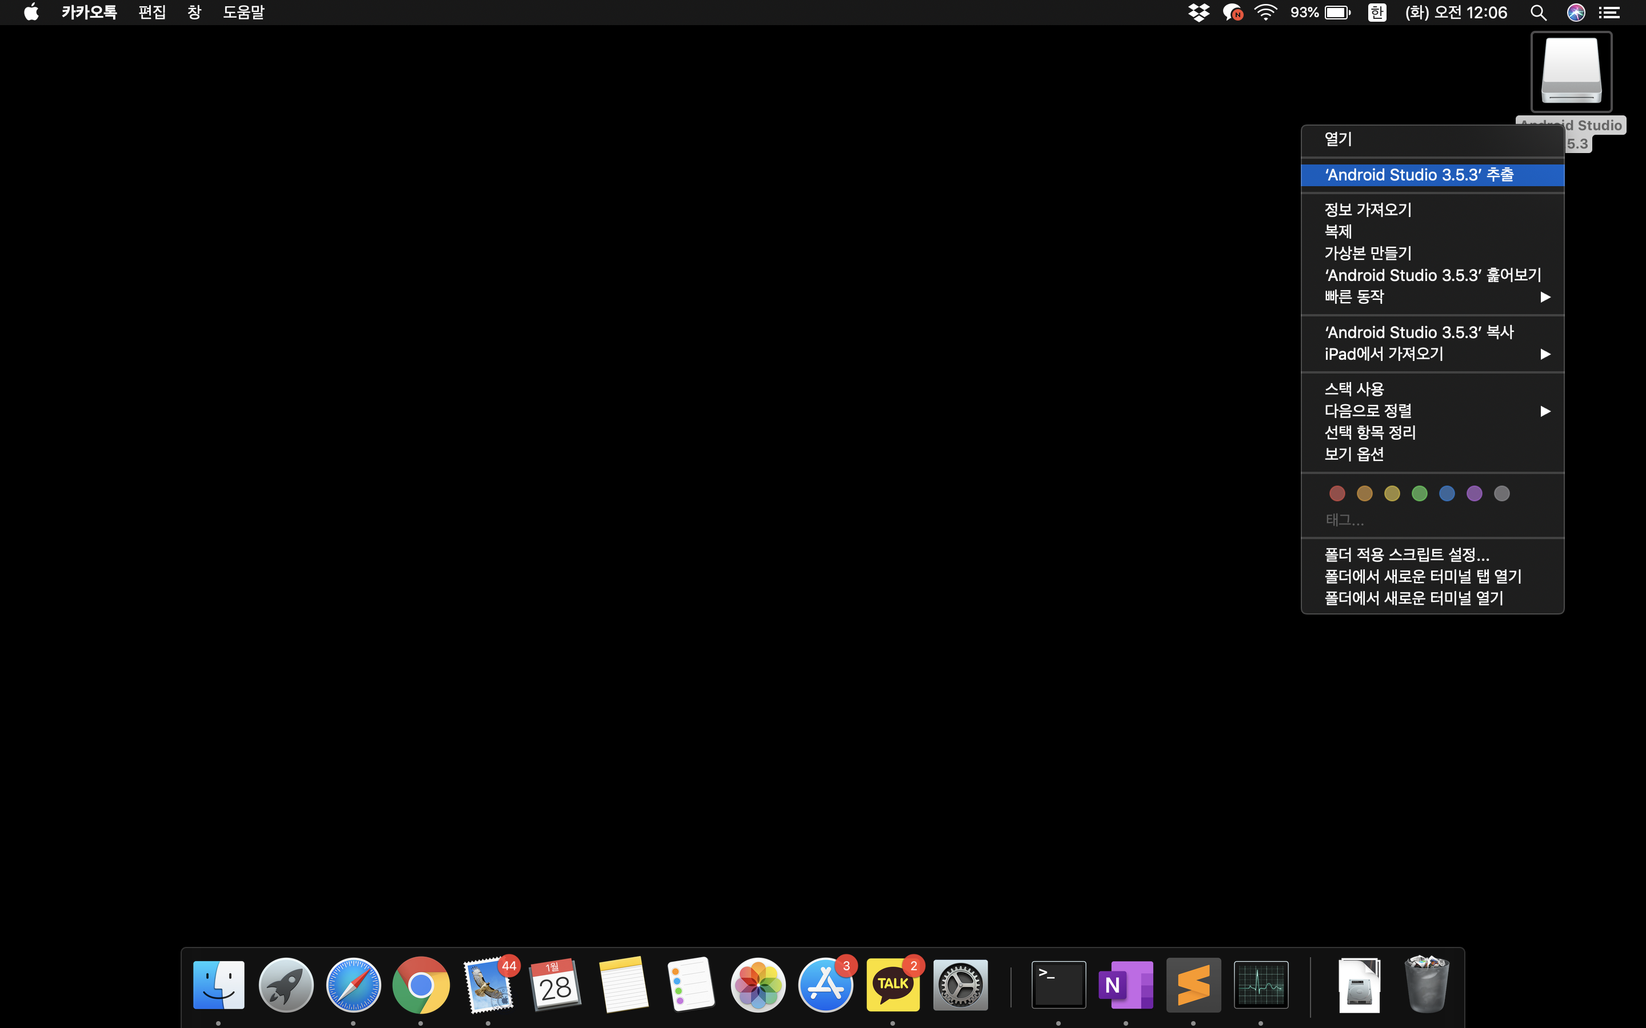Image resolution: width=1646 pixels, height=1028 pixels.
Task: Open Activity Monitor dock icon
Action: pos(1260,985)
